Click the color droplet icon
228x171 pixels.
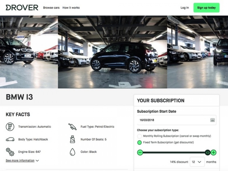(x=73, y=152)
